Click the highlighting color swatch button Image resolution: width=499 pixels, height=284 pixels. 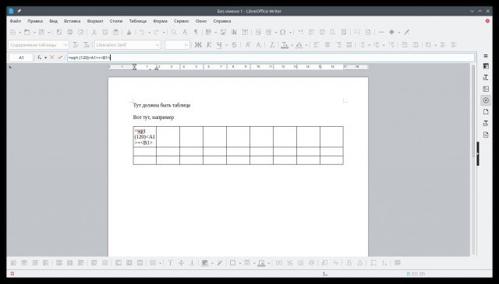(x=299, y=45)
